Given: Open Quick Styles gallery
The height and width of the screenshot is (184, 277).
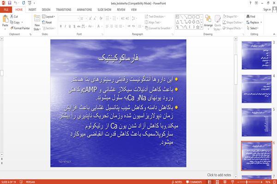Looking at the screenshot, I should point(217,23).
